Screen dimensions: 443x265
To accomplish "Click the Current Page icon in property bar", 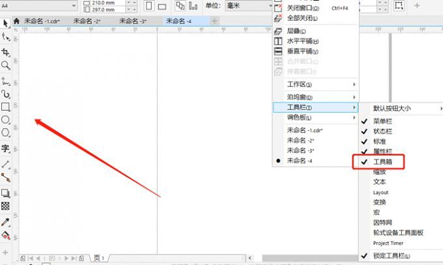I will pos(193,6).
